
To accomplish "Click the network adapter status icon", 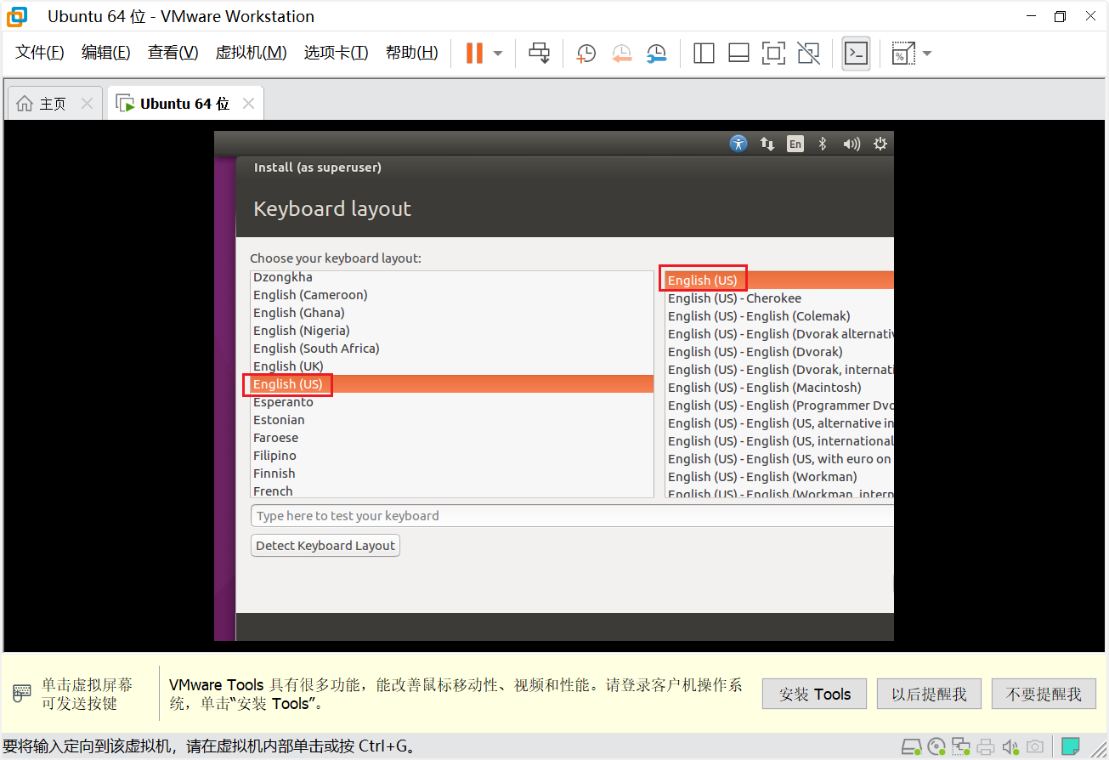I will click(961, 747).
